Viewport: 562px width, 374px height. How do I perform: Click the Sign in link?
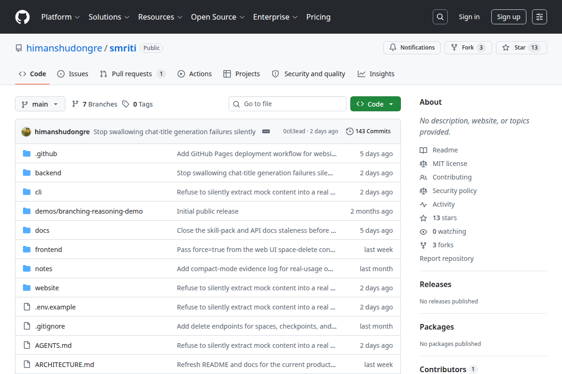(469, 17)
